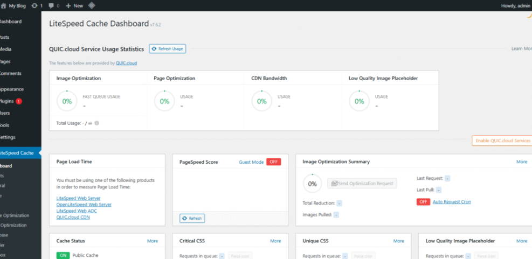Open the updates icon showing 1

(x=34, y=6)
